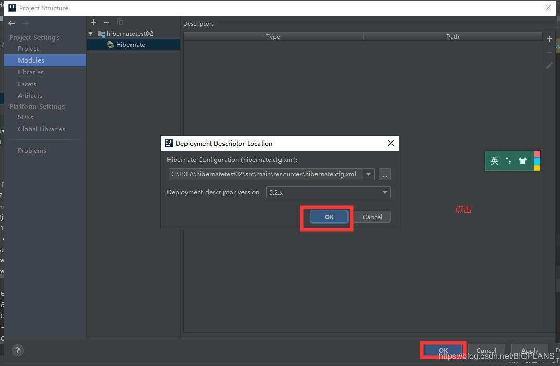Remove selected module with minus icon

click(x=107, y=22)
